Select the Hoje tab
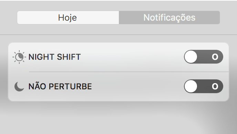 pos(68,18)
